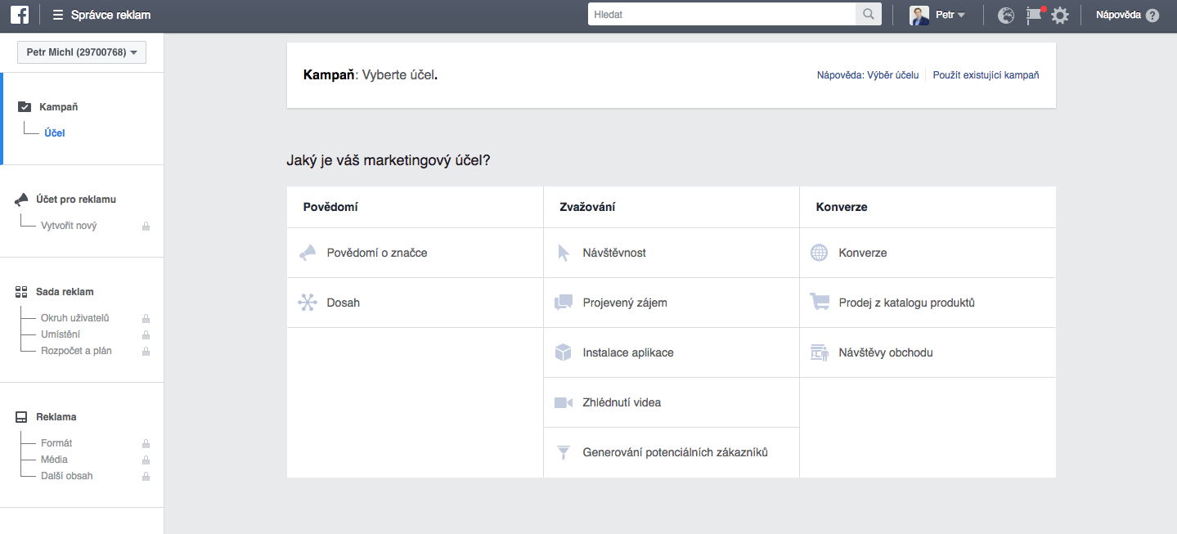Open the Správce reklam hamburger menu

tap(57, 15)
